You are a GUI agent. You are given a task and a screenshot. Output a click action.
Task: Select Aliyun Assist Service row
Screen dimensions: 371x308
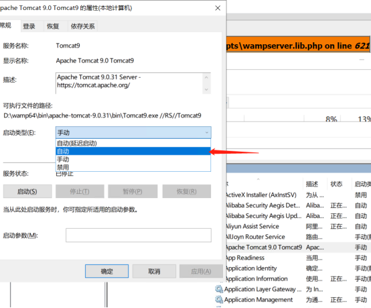point(299,226)
